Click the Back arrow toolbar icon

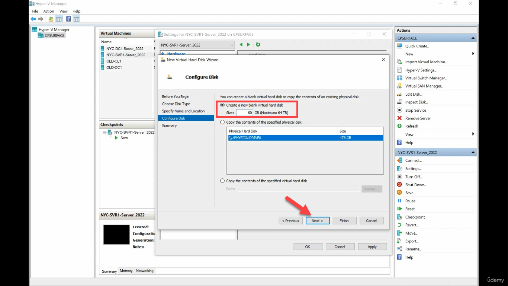click(33, 19)
